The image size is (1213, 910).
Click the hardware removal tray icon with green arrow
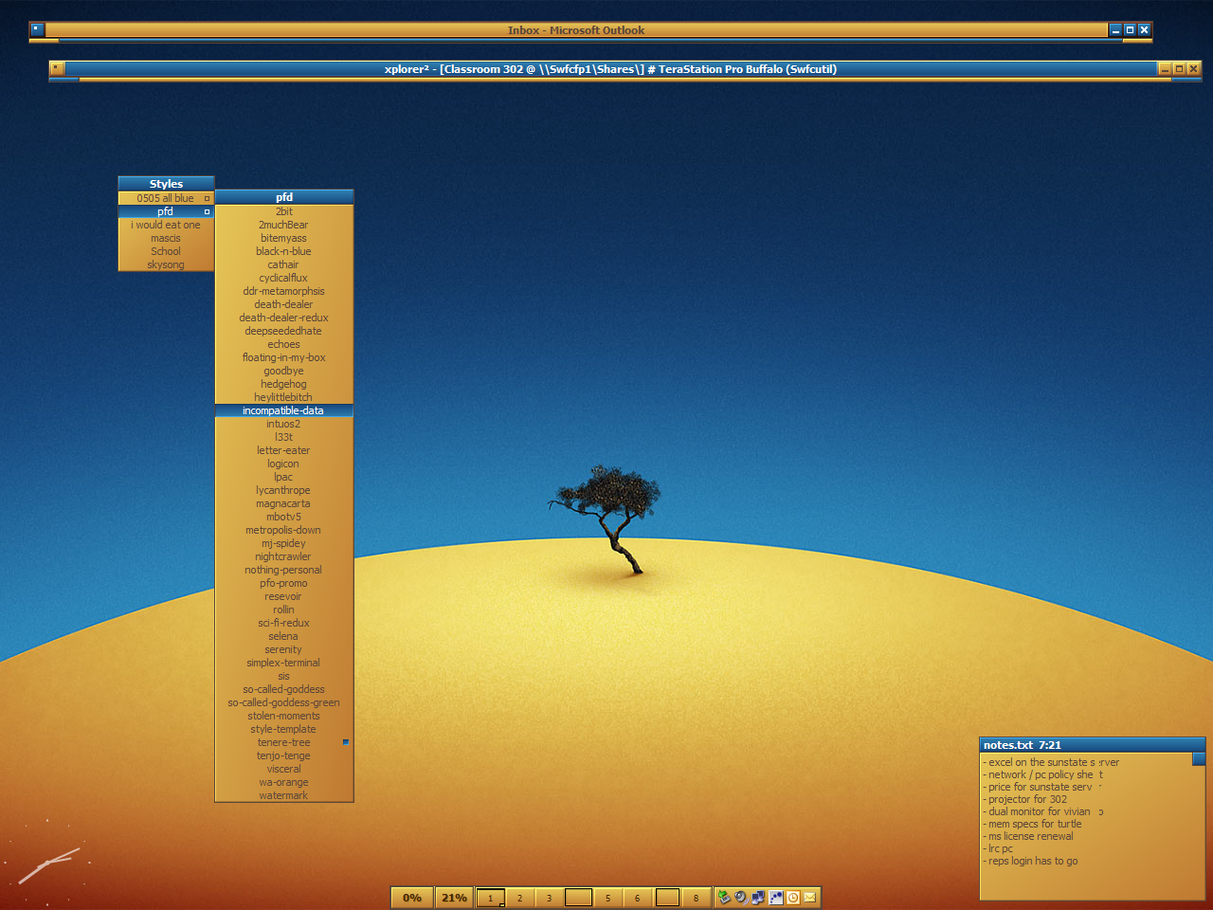pos(724,898)
